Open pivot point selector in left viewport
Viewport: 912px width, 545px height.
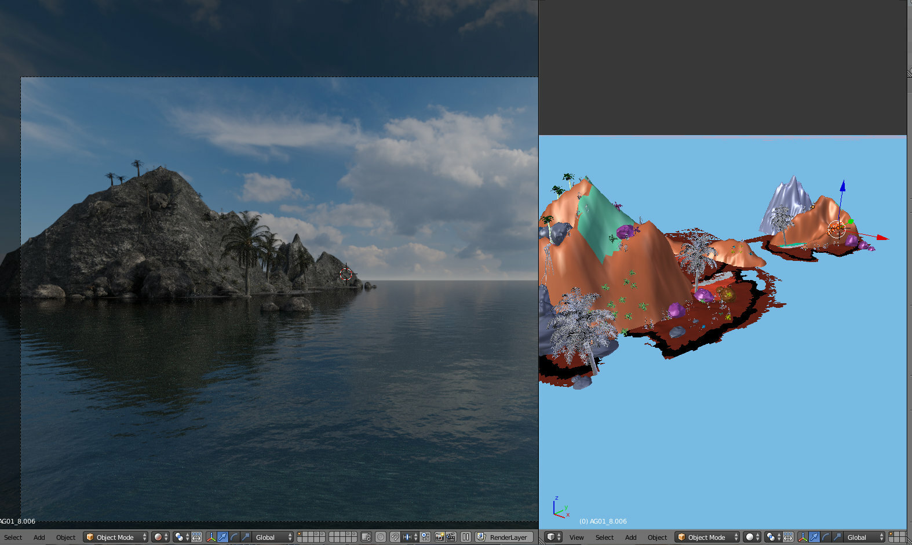coord(182,537)
